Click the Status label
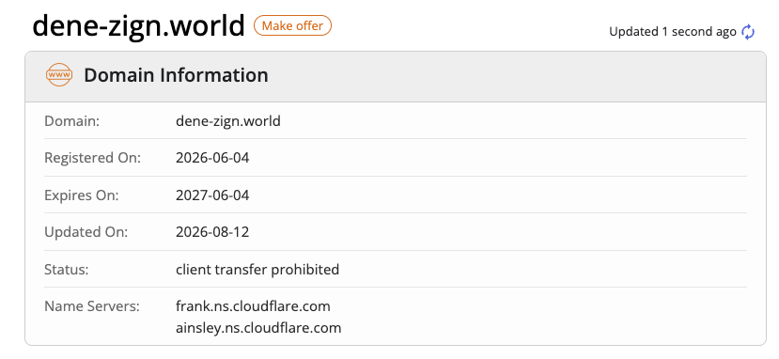 pos(67,270)
